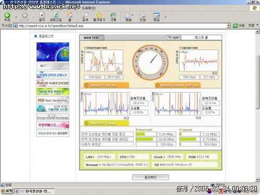260x195 pixels.
Task: Click the 26.8 ms ping latency value
Action: pos(139,103)
